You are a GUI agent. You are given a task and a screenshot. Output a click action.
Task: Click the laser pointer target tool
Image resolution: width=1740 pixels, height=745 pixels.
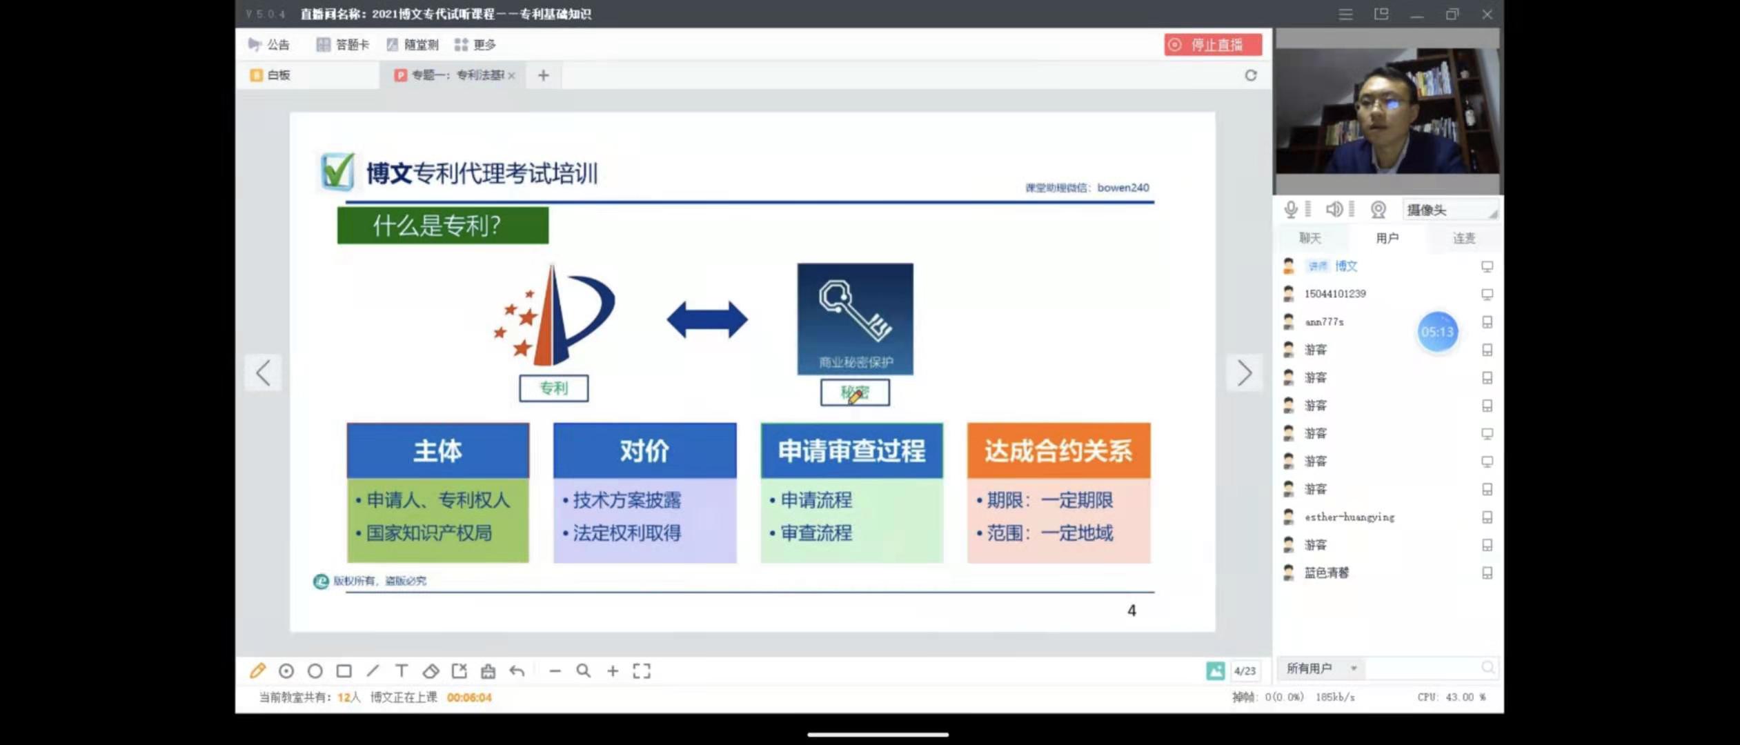pos(286,670)
